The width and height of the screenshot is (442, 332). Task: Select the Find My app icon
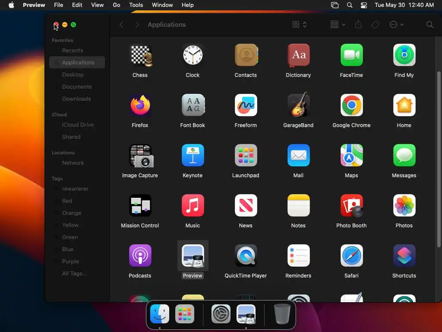(x=404, y=55)
